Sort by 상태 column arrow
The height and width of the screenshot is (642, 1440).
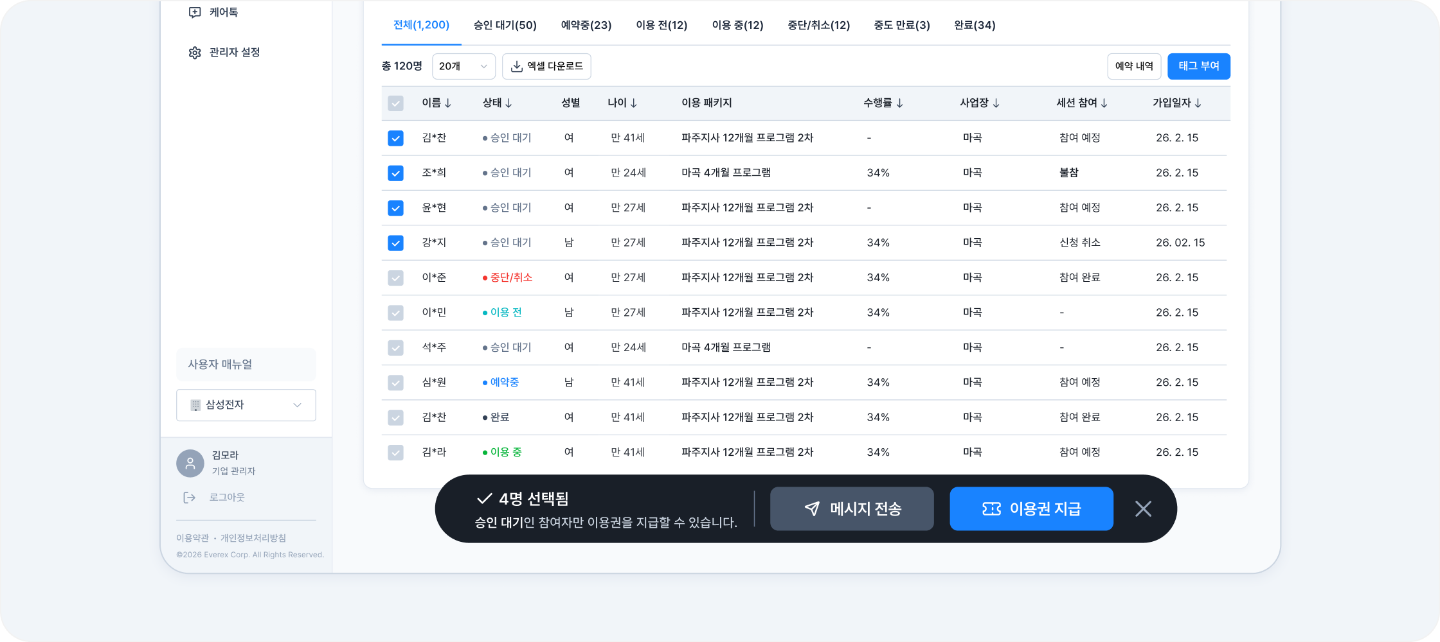(x=509, y=103)
